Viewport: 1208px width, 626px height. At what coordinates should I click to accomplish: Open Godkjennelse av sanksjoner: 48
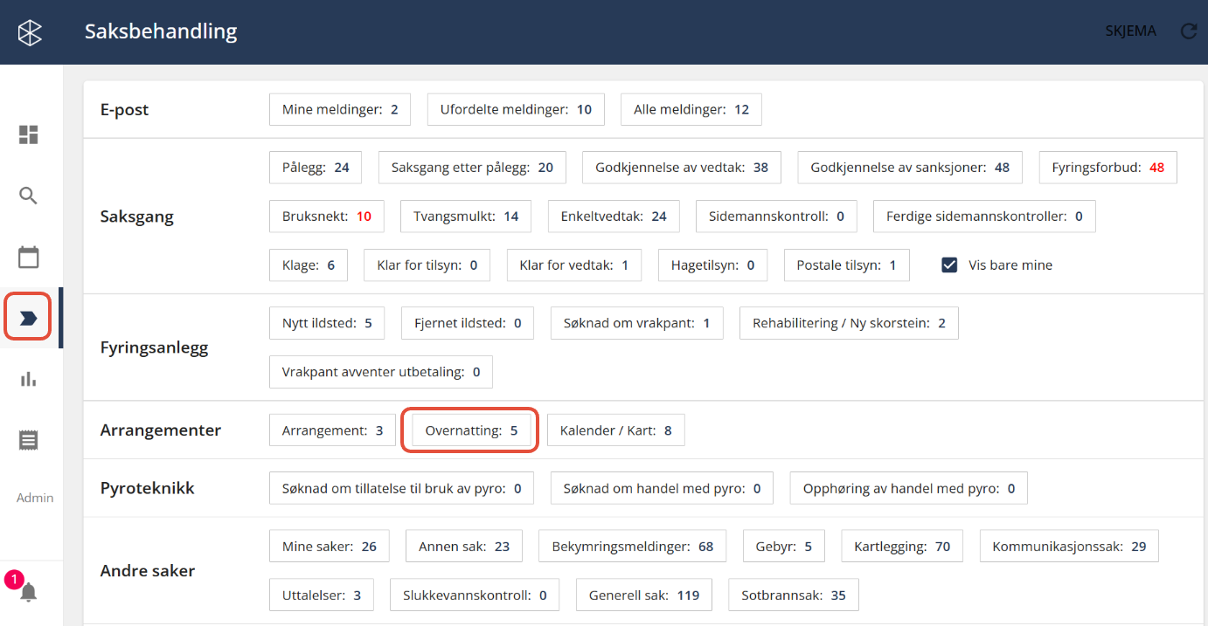click(910, 168)
